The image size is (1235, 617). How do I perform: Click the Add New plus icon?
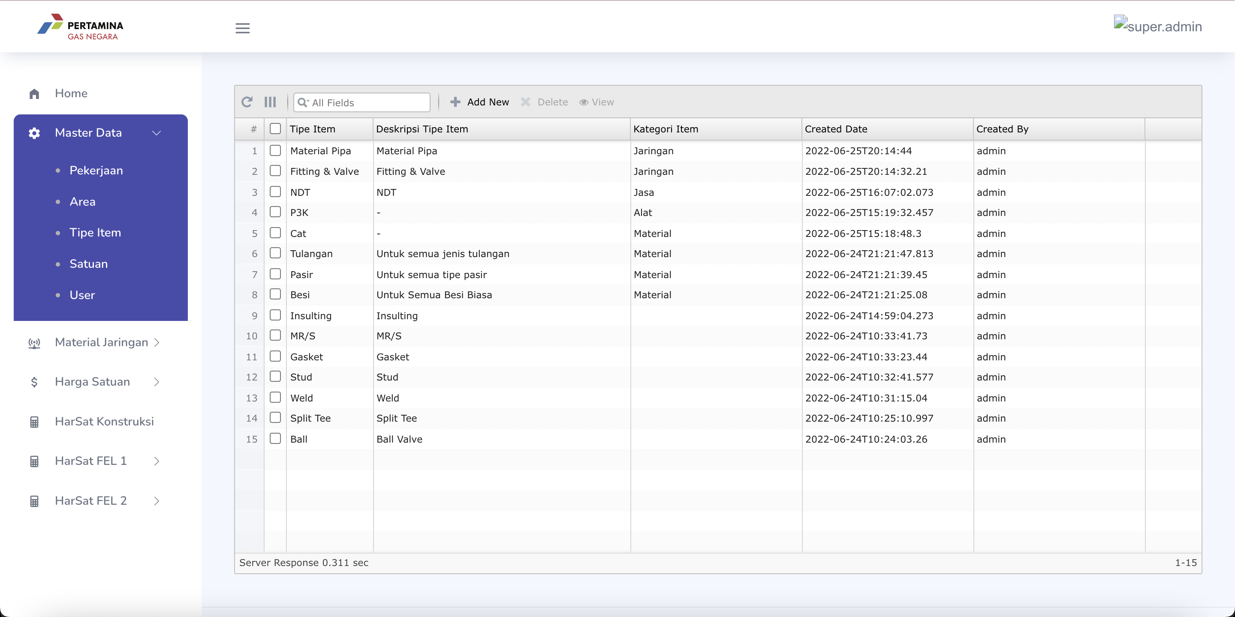point(455,102)
